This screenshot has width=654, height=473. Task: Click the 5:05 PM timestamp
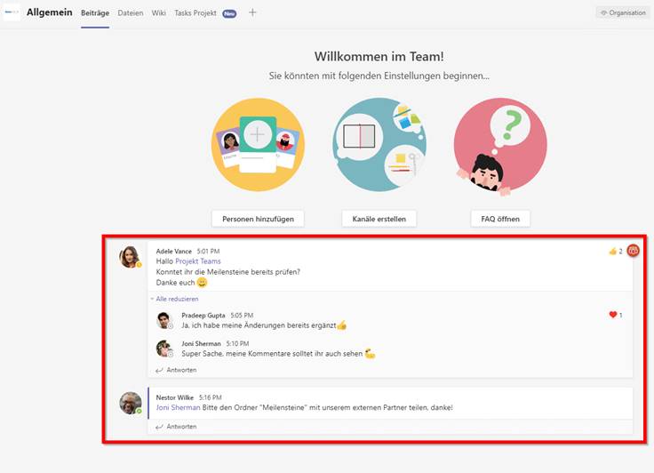coord(242,316)
